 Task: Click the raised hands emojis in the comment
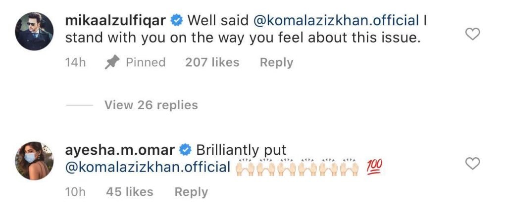[x=297, y=168]
